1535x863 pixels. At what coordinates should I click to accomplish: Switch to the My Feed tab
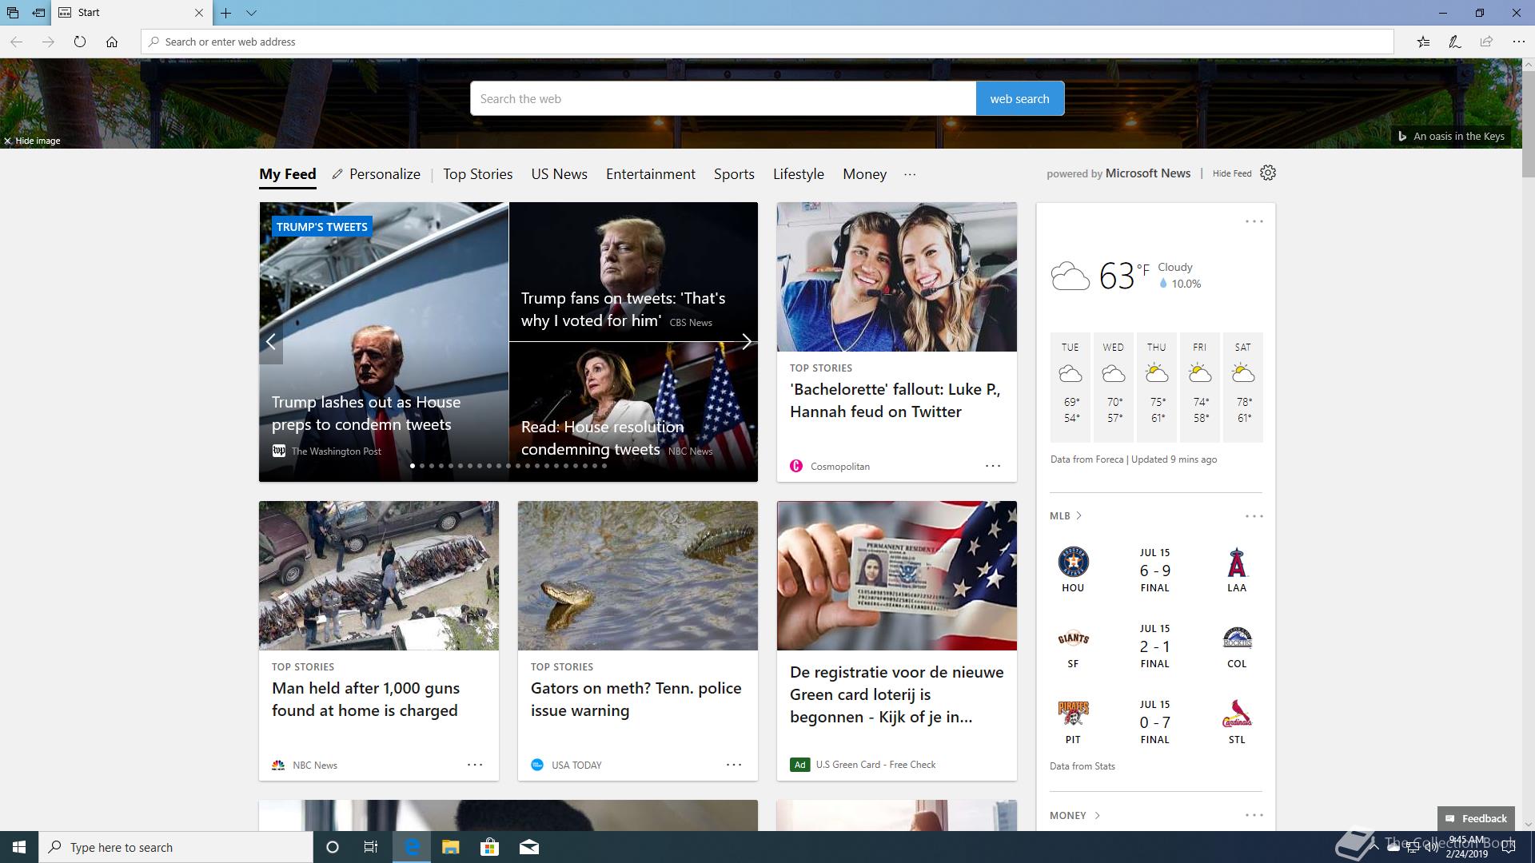[288, 174]
